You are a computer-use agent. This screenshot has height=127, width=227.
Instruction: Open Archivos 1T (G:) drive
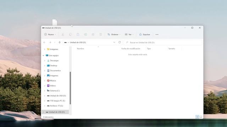click(55, 106)
